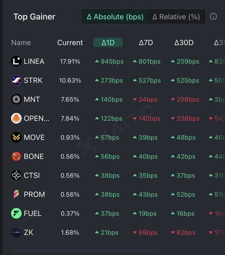Open the BONE token icon
Image resolution: width=225 pixels, height=255 pixels.
(16, 156)
